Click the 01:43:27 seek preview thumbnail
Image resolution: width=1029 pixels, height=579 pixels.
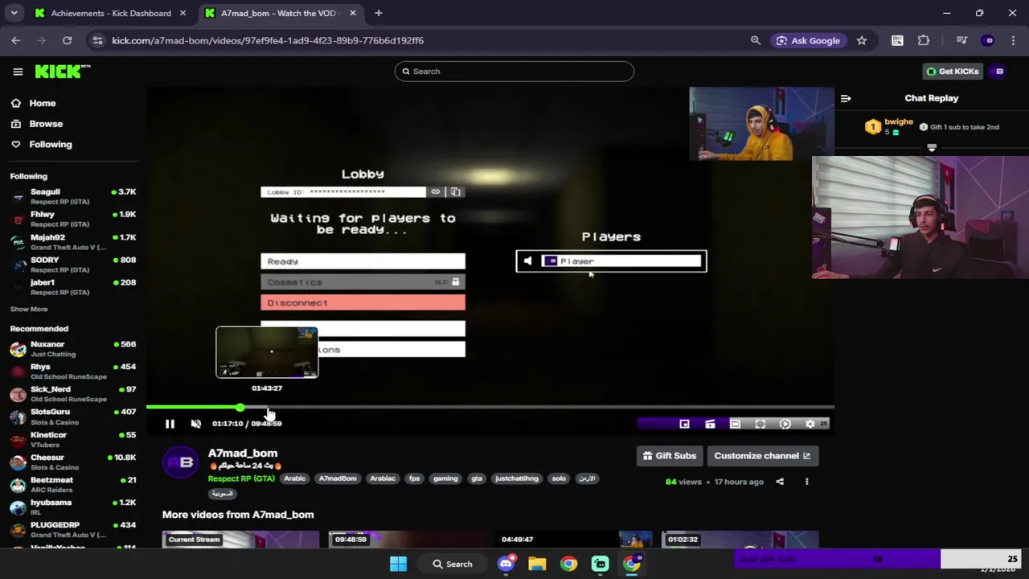(x=267, y=352)
